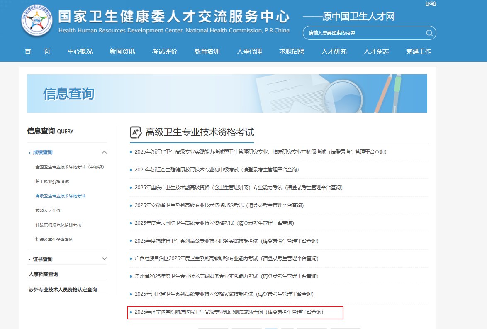The height and width of the screenshot is (329, 487).
Task: Open 中心概况 navigation item
Action: click(80, 51)
